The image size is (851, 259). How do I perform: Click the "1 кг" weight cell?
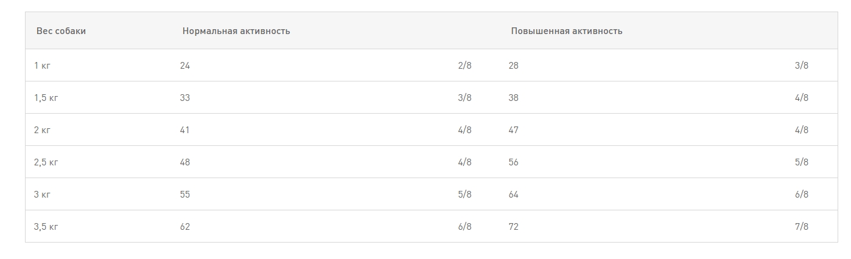[42, 66]
